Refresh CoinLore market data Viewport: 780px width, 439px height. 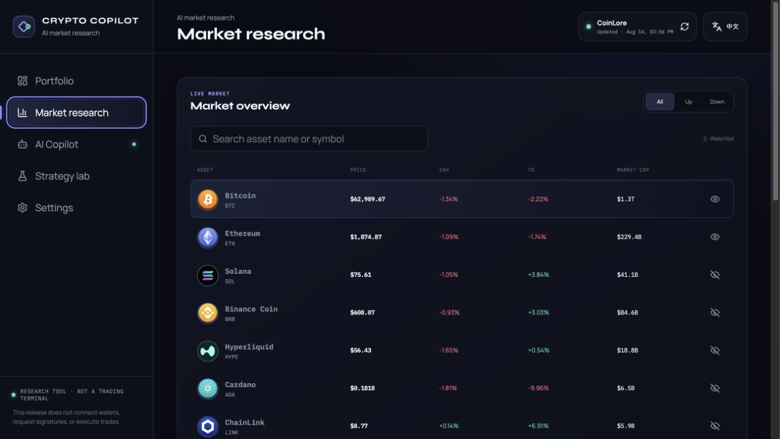tap(684, 27)
